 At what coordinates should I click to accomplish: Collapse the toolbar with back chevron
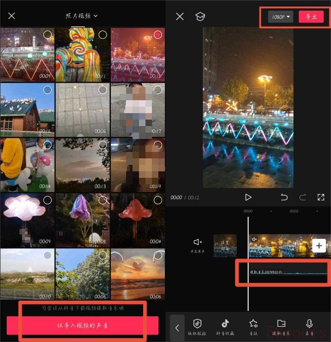pyautogui.click(x=177, y=328)
